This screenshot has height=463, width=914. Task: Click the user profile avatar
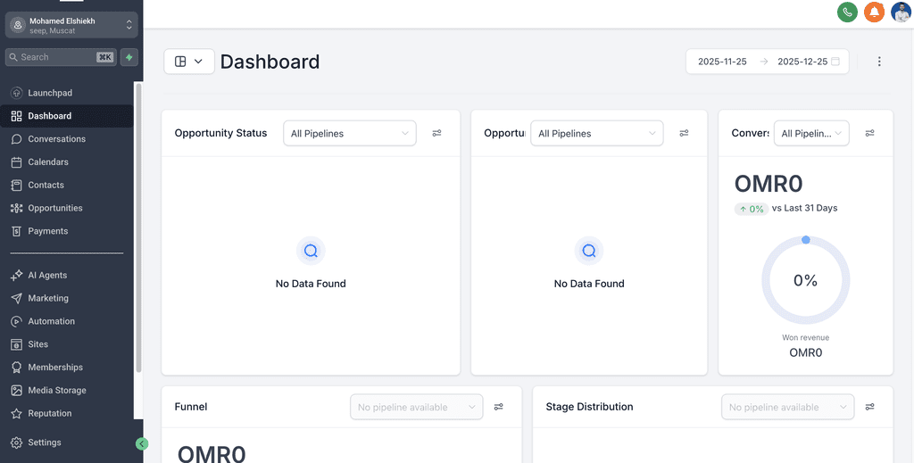(901, 12)
